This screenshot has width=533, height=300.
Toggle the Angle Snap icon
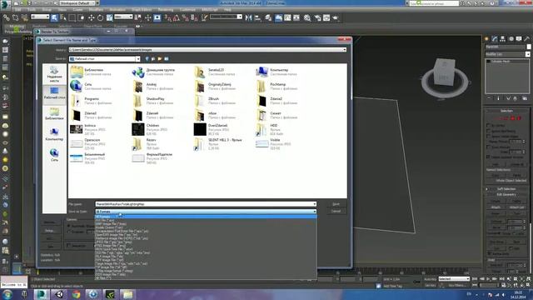(177, 17)
